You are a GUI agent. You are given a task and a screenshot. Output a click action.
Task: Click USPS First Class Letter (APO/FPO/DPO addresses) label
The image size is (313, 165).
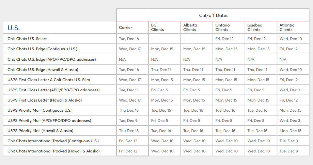click(x=53, y=90)
